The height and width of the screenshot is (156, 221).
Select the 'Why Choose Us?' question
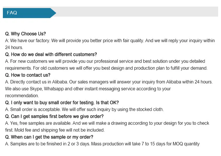point(26,34)
